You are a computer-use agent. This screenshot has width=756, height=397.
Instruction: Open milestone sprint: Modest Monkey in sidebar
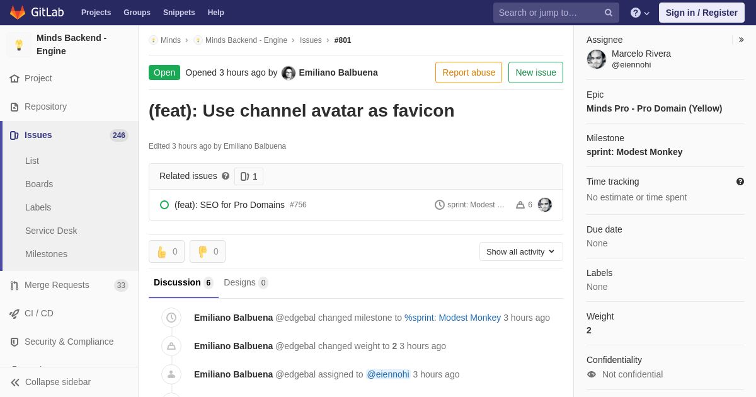click(634, 152)
